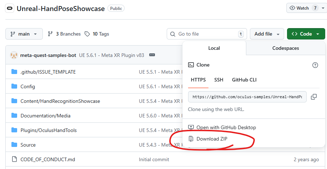Screen dimensions: 327x169
Task: Open the Content/HandRecognitionShowcase folder
Action: click(60, 101)
